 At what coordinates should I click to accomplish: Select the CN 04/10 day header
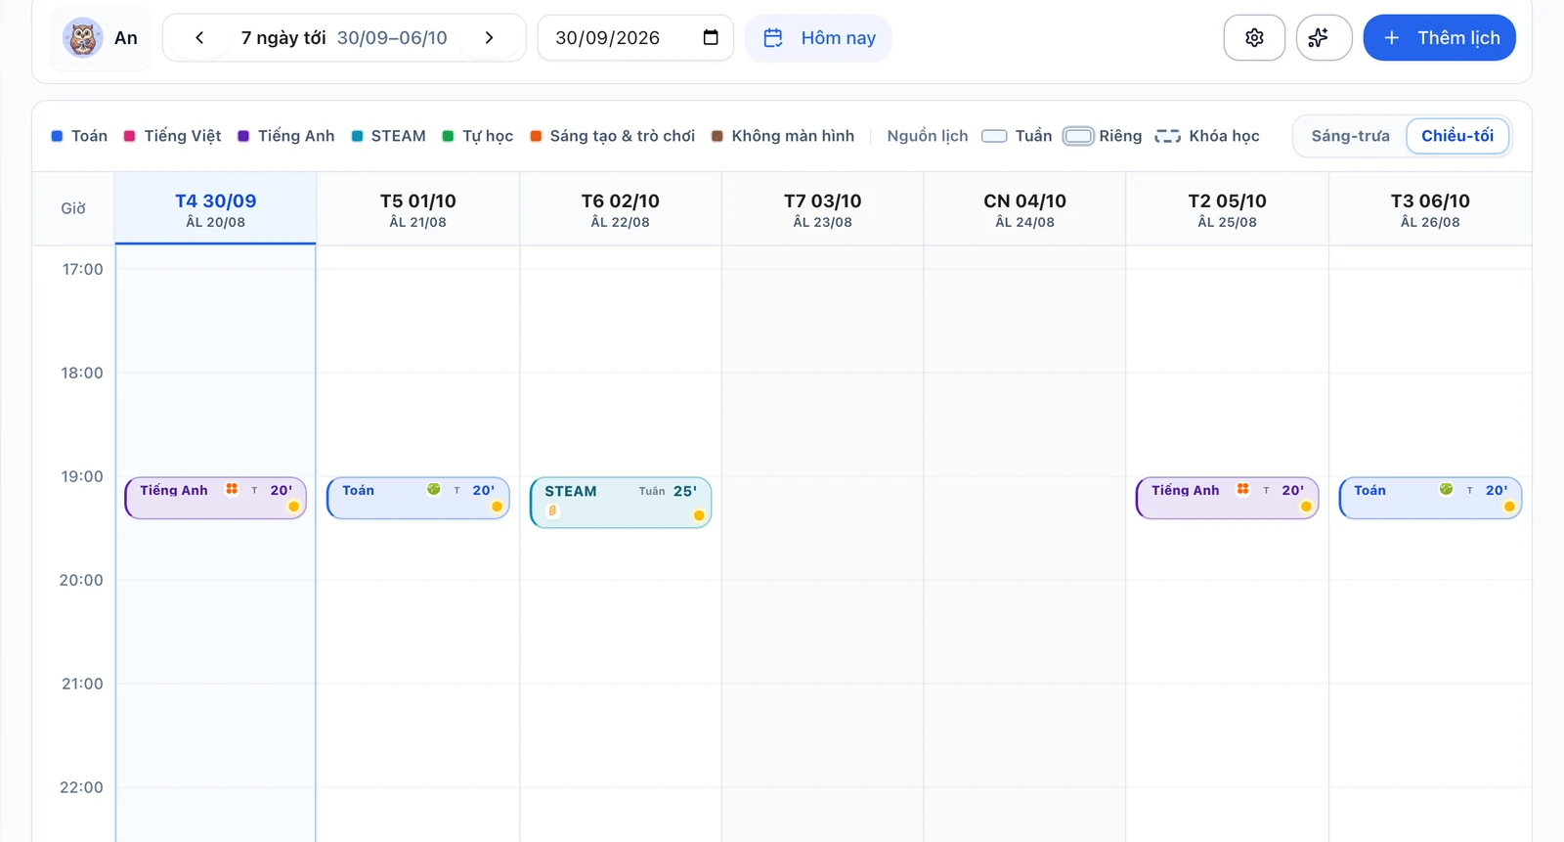coord(1024,209)
